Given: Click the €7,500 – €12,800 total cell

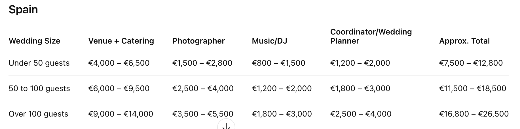Looking at the screenshot, I should [471, 63].
